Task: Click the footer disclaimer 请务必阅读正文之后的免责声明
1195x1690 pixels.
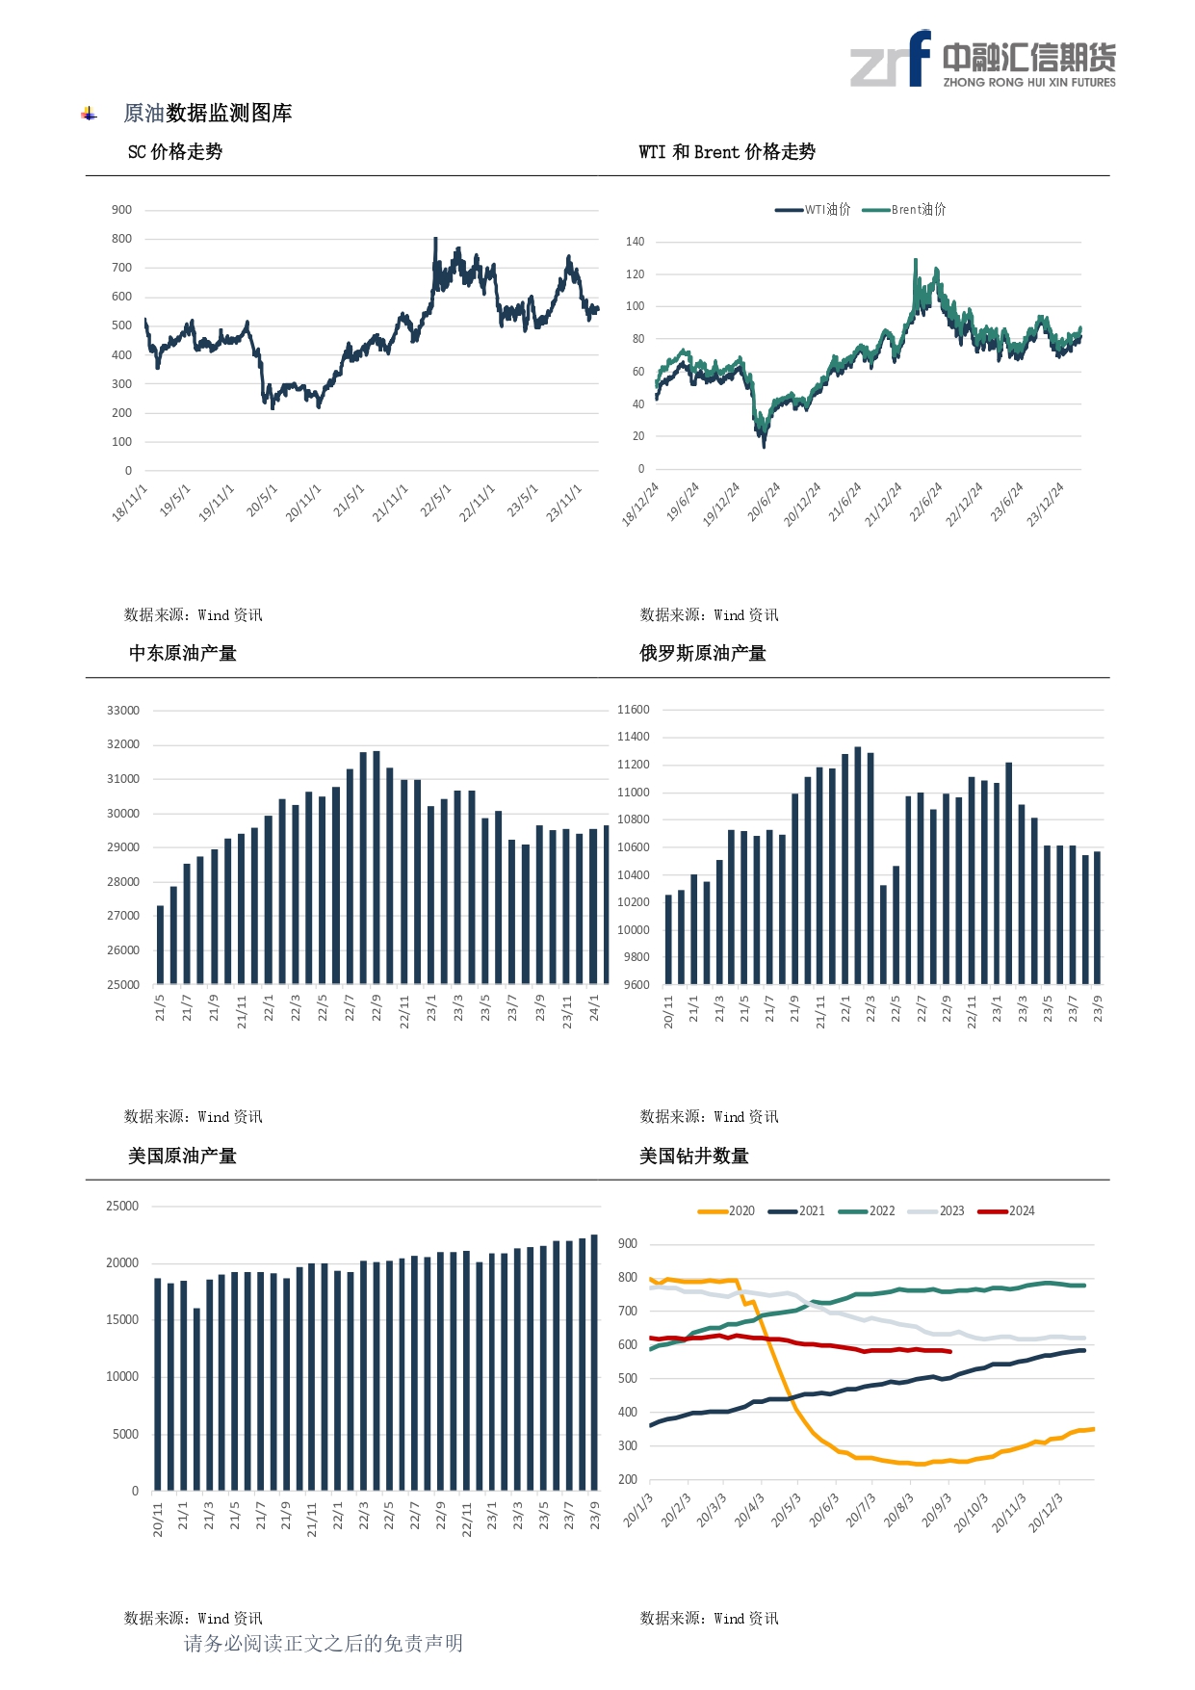Action: [x=324, y=1644]
